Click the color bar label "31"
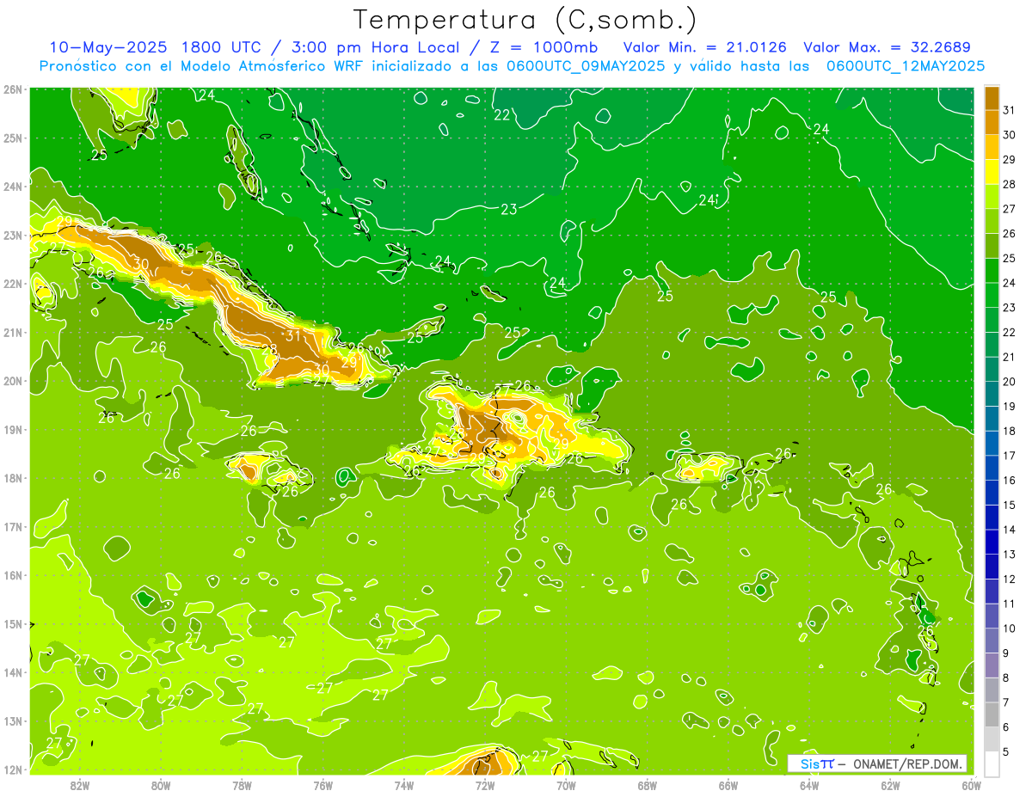 click(1010, 110)
